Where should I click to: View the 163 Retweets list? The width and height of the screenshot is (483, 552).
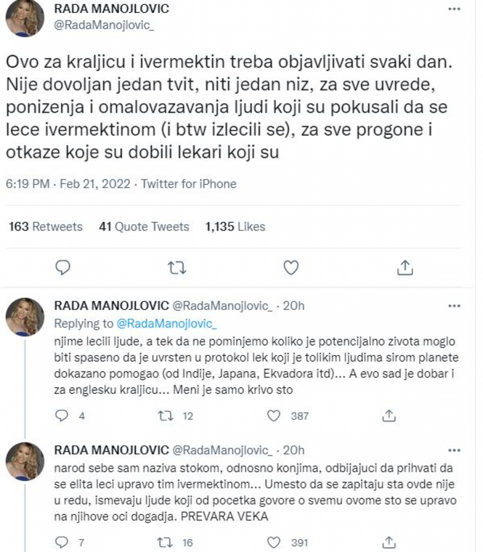[x=44, y=227]
